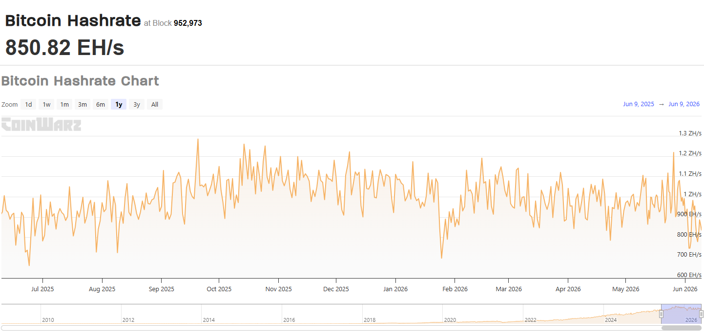Click the 850.82 EH/s hashrate value

64,47
